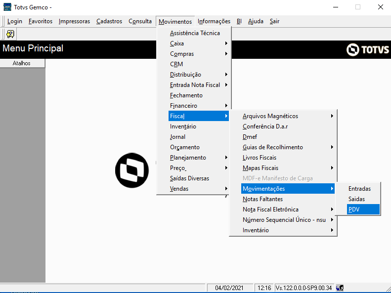Select Notas Faltantes entry
Viewport: 391px width, 293px height.
[288, 199]
